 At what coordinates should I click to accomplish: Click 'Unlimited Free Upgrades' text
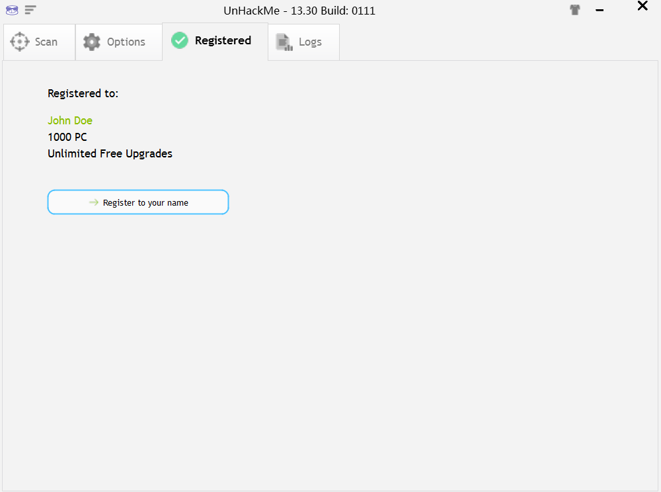tap(110, 154)
